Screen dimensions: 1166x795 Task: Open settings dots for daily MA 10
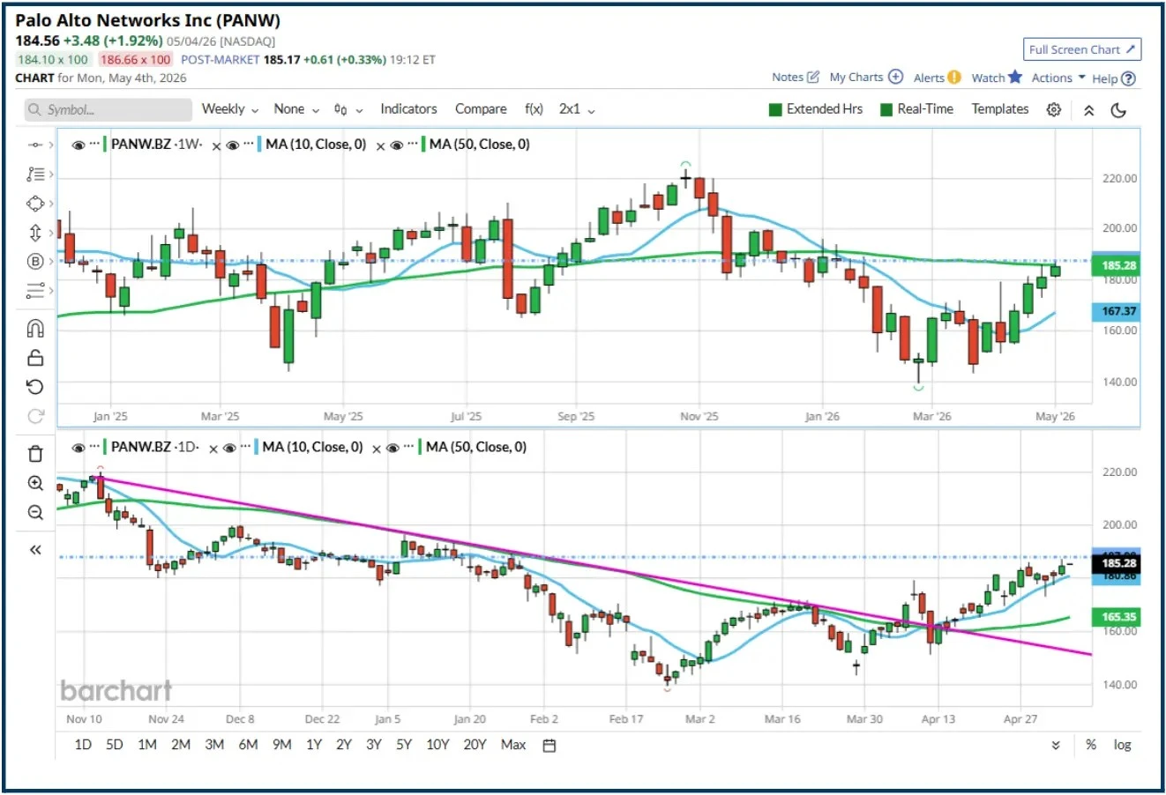pyautogui.click(x=245, y=448)
